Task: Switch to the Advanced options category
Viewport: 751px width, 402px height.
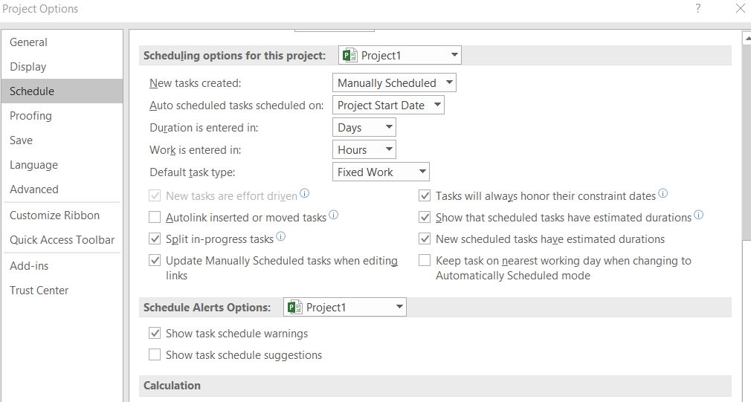Action: tap(34, 189)
